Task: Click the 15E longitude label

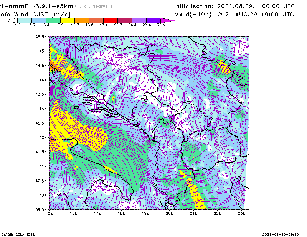Action: click(49, 213)
